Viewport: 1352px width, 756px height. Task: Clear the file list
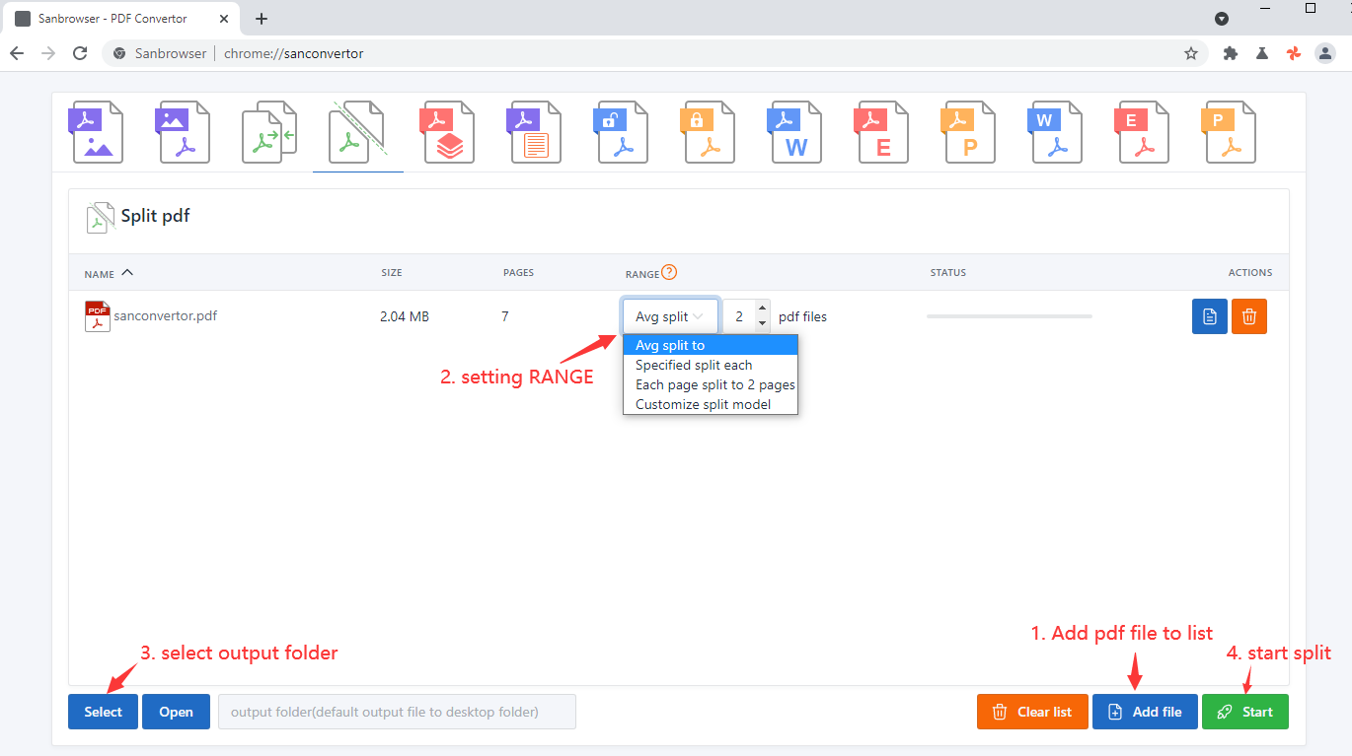[x=1032, y=711]
